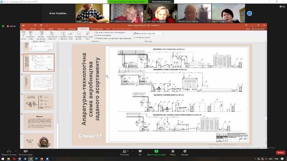Screen dimensions: 287x161
Task: Click the Zoom 'Реакции' reactions icon
Action: 185,151
